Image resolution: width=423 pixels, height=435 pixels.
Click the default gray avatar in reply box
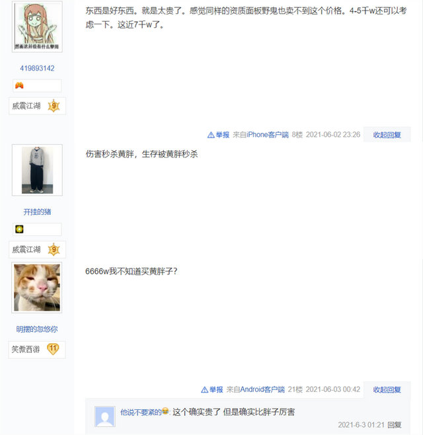point(105,416)
